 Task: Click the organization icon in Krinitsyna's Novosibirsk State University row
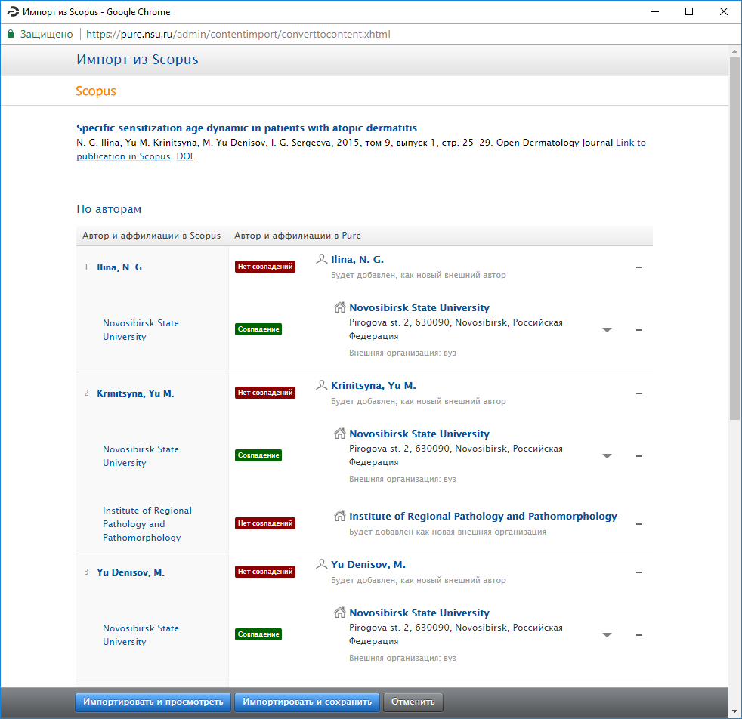340,434
